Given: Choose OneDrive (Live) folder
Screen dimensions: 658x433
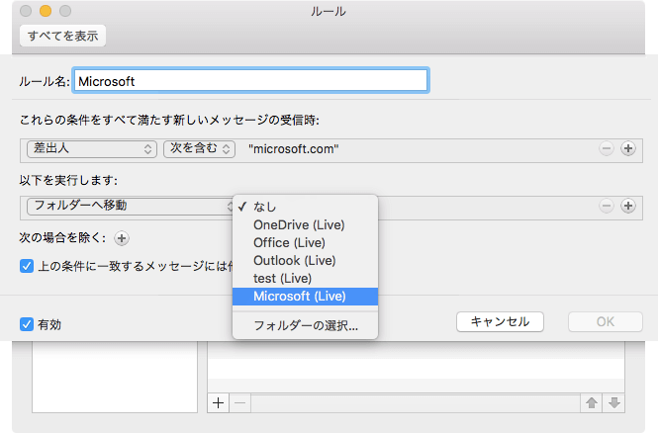Looking at the screenshot, I should [305, 225].
